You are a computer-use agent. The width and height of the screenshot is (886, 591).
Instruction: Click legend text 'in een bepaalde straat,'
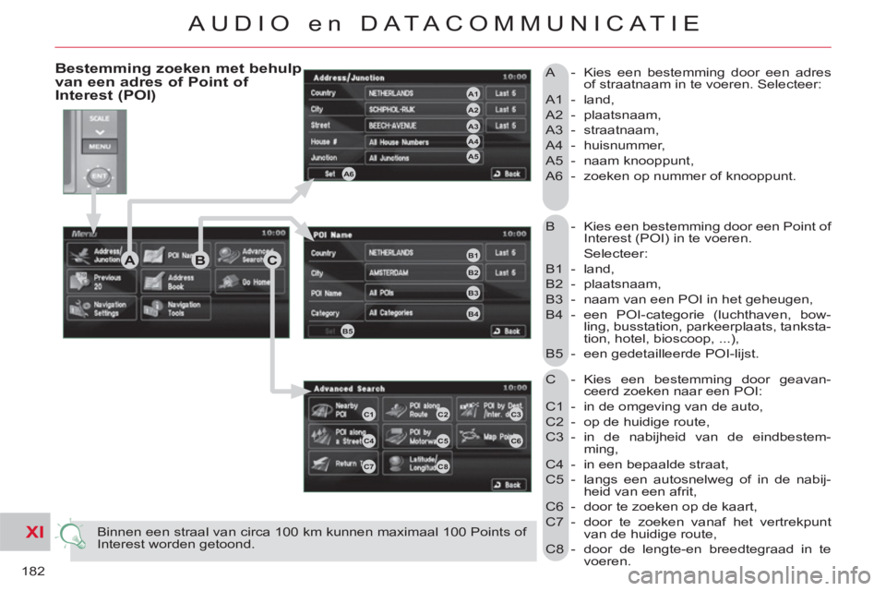[656, 464]
